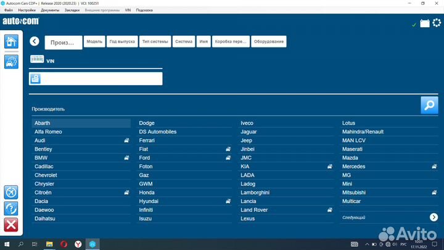Image resolution: width=444 pixels, height=250 pixels.
Task: Select Dodge manufacturer
Action: (184, 123)
